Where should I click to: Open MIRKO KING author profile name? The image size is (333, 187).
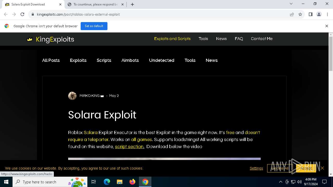[x=89, y=96]
